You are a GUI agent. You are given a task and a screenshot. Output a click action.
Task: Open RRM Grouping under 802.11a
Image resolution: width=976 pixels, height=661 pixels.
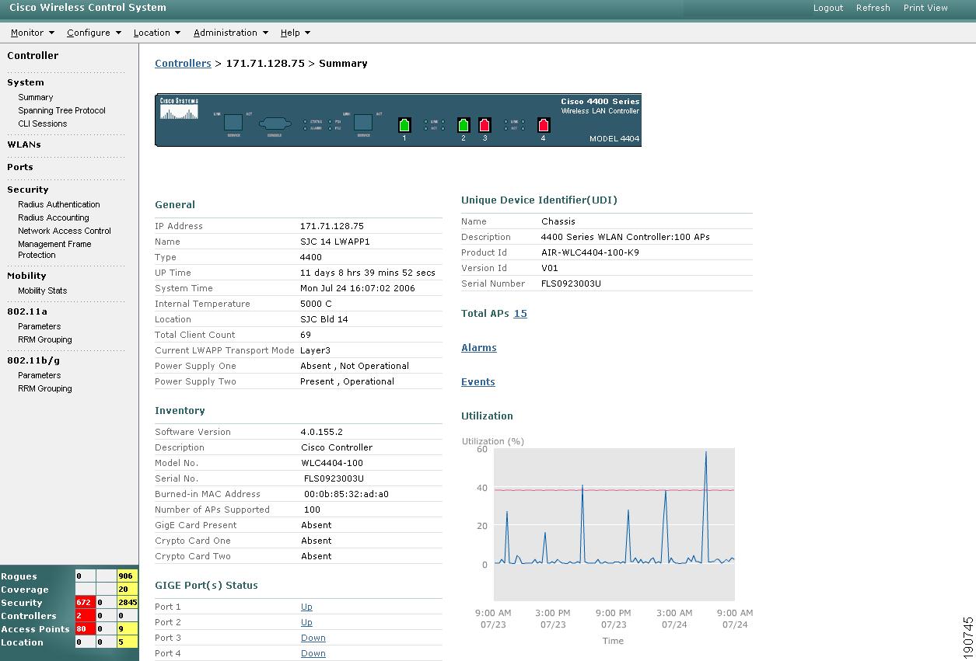pyautogui.click(x=45, y=339)
